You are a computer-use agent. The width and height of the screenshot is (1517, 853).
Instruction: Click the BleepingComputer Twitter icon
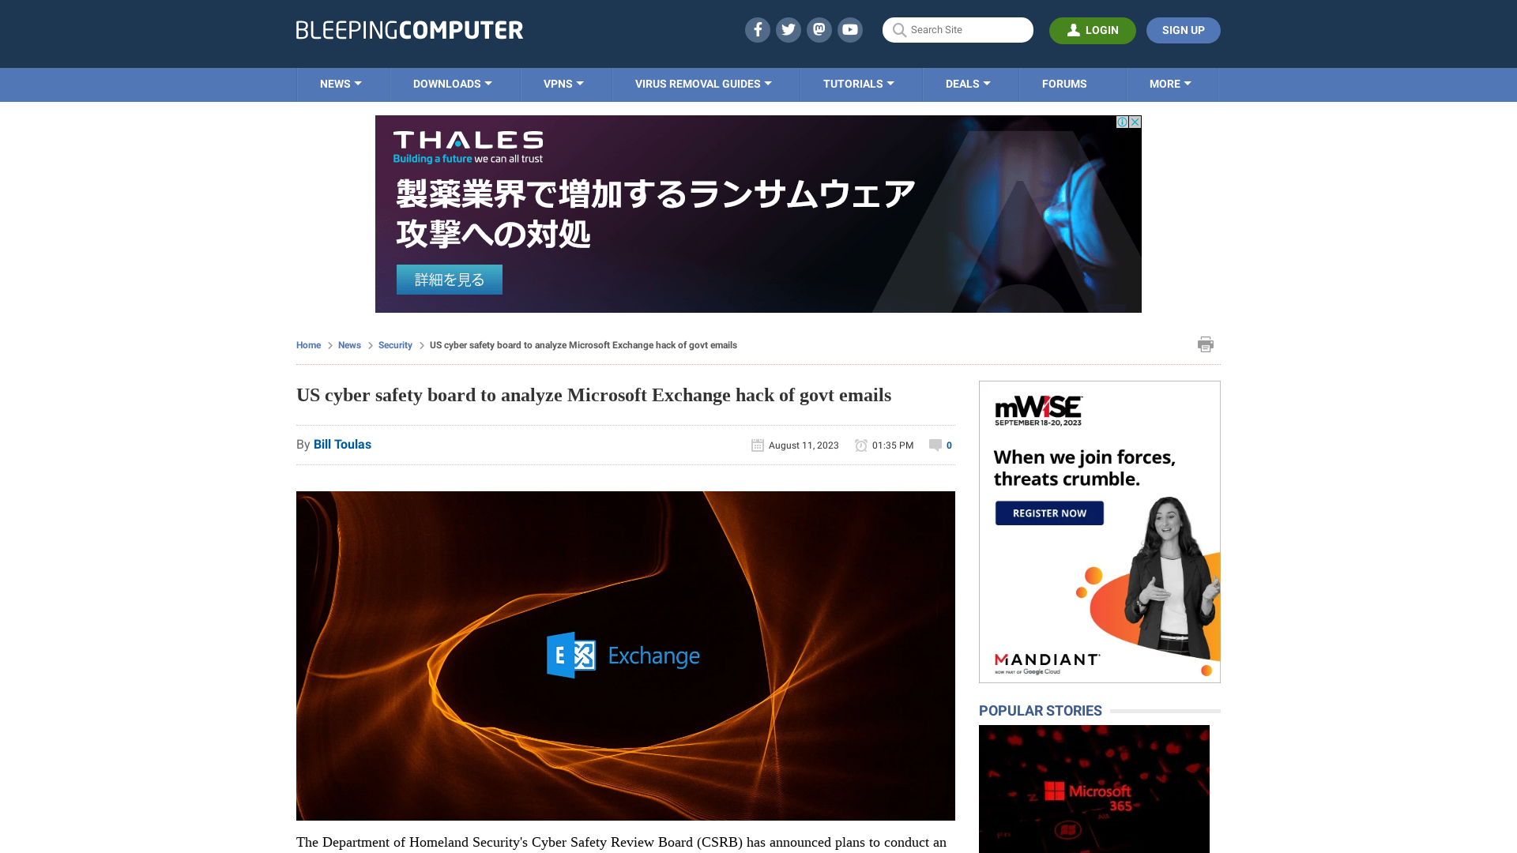[788, 29]
